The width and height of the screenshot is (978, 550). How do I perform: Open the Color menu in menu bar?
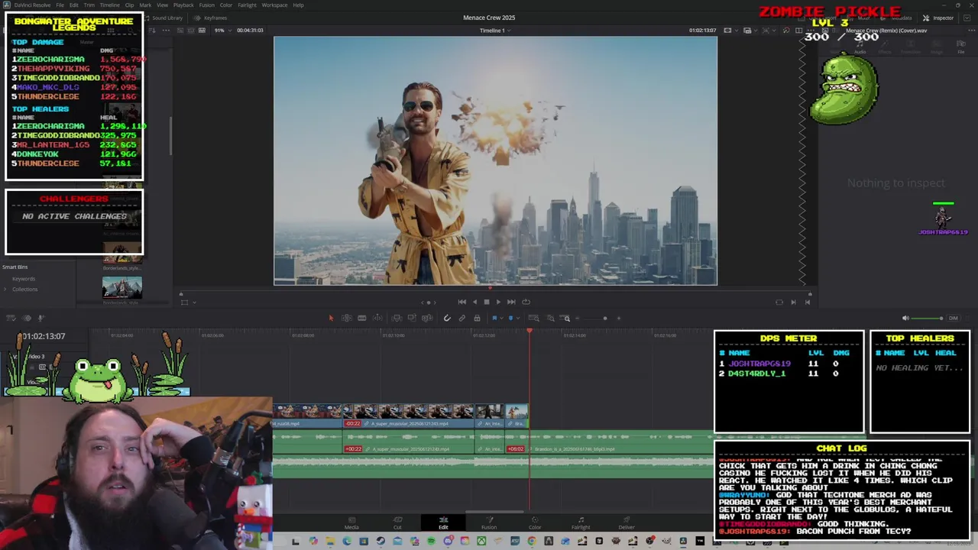226,5
